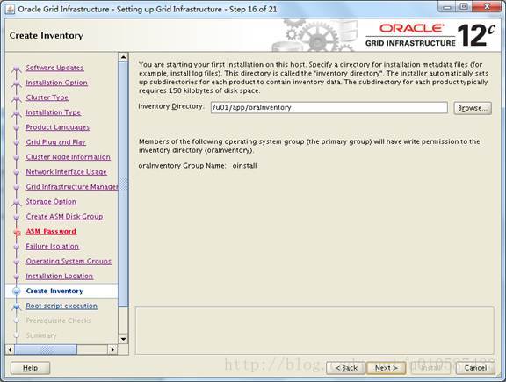This screenshot has width=506, height=382.
Task: Open the Installation Location step
Action: 60,276
